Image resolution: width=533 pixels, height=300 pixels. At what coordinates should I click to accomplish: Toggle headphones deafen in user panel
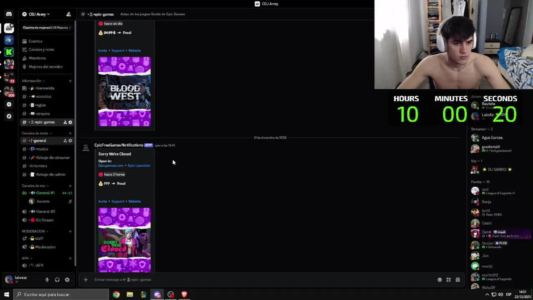pos(57,280)
